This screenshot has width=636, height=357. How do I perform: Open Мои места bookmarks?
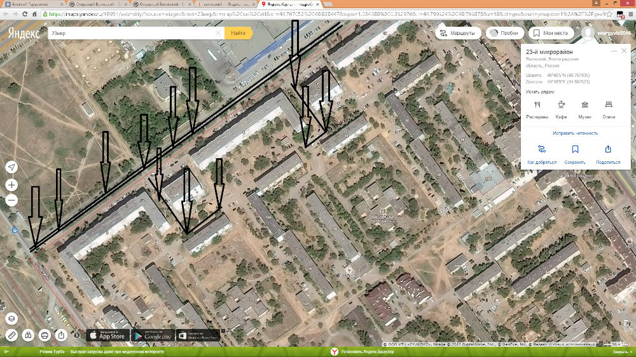coord(552,33)
